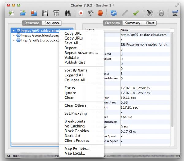Choose Copy URL from the context menu
Screen dimensions: 184x161
tap(73, 33)
